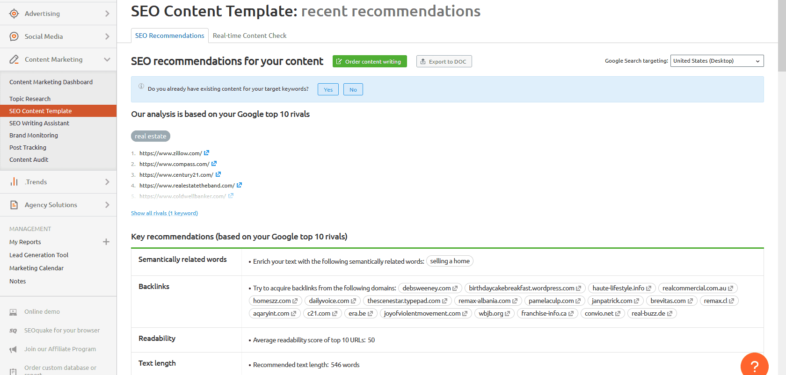Click the info icon in blue banner
786x375 pixels.
141,86
